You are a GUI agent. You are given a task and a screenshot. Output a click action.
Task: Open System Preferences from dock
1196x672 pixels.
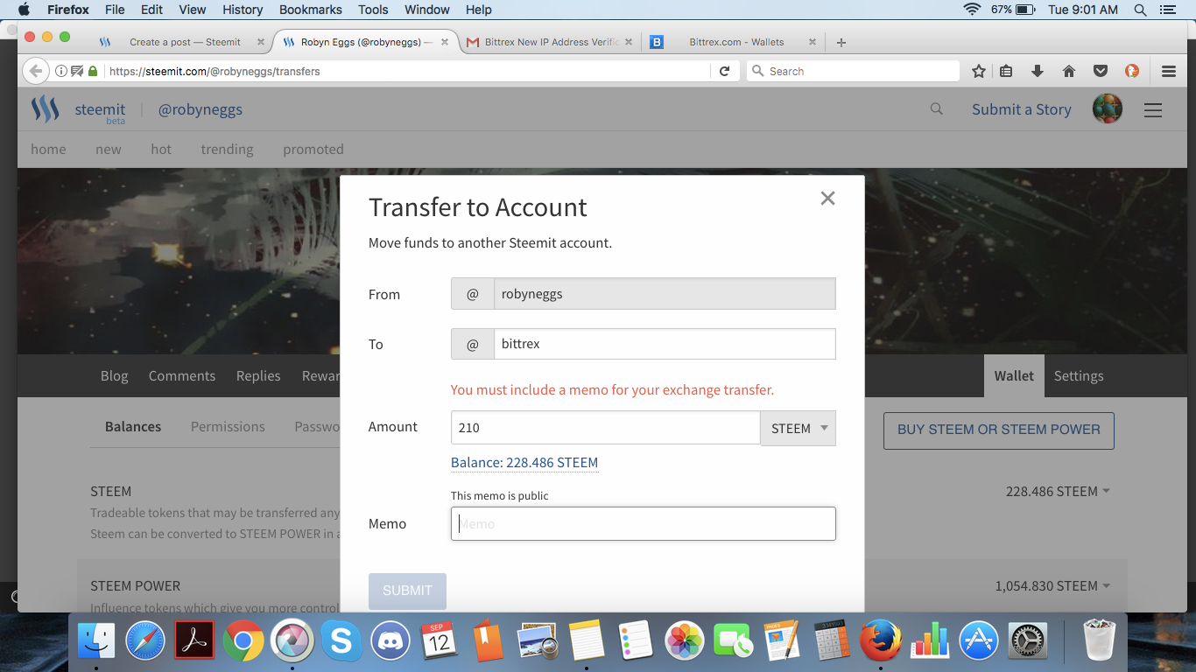1028,642
